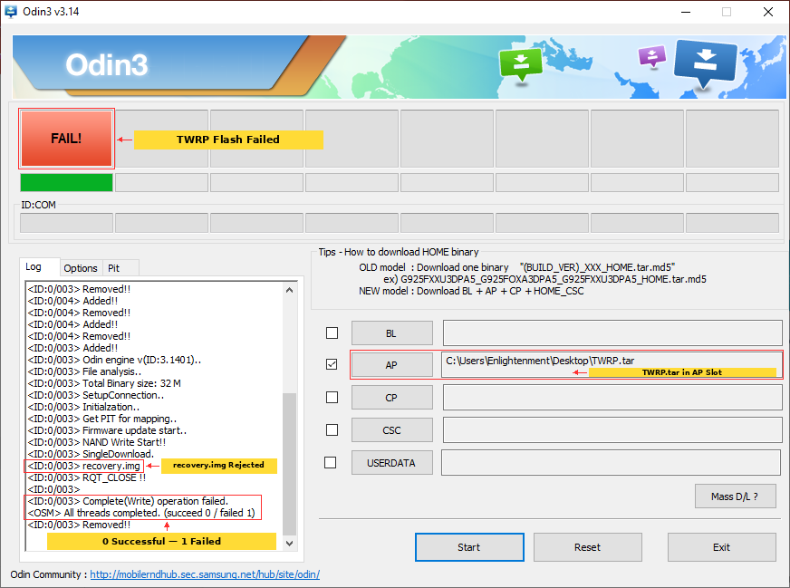
Task: Minimize the Odin3 window
Action: (x=686, y=12)
